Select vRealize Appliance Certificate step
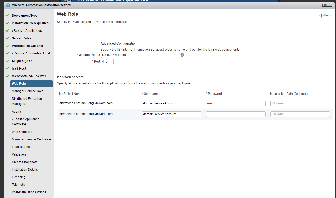The image size is (336, 198). click(x=26, y=122)
